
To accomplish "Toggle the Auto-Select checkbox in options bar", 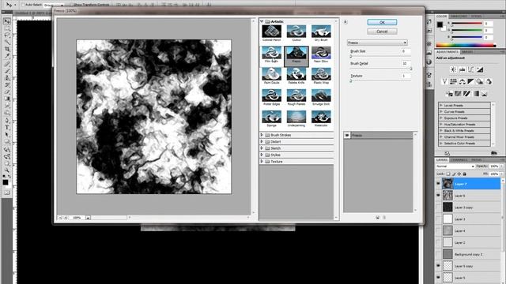I will click(23, 5).
